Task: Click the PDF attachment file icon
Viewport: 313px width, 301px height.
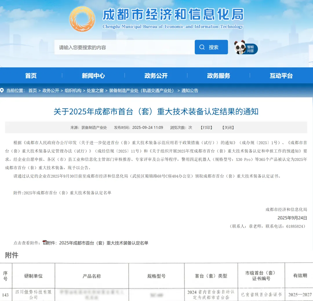Action: click(45, 242)
